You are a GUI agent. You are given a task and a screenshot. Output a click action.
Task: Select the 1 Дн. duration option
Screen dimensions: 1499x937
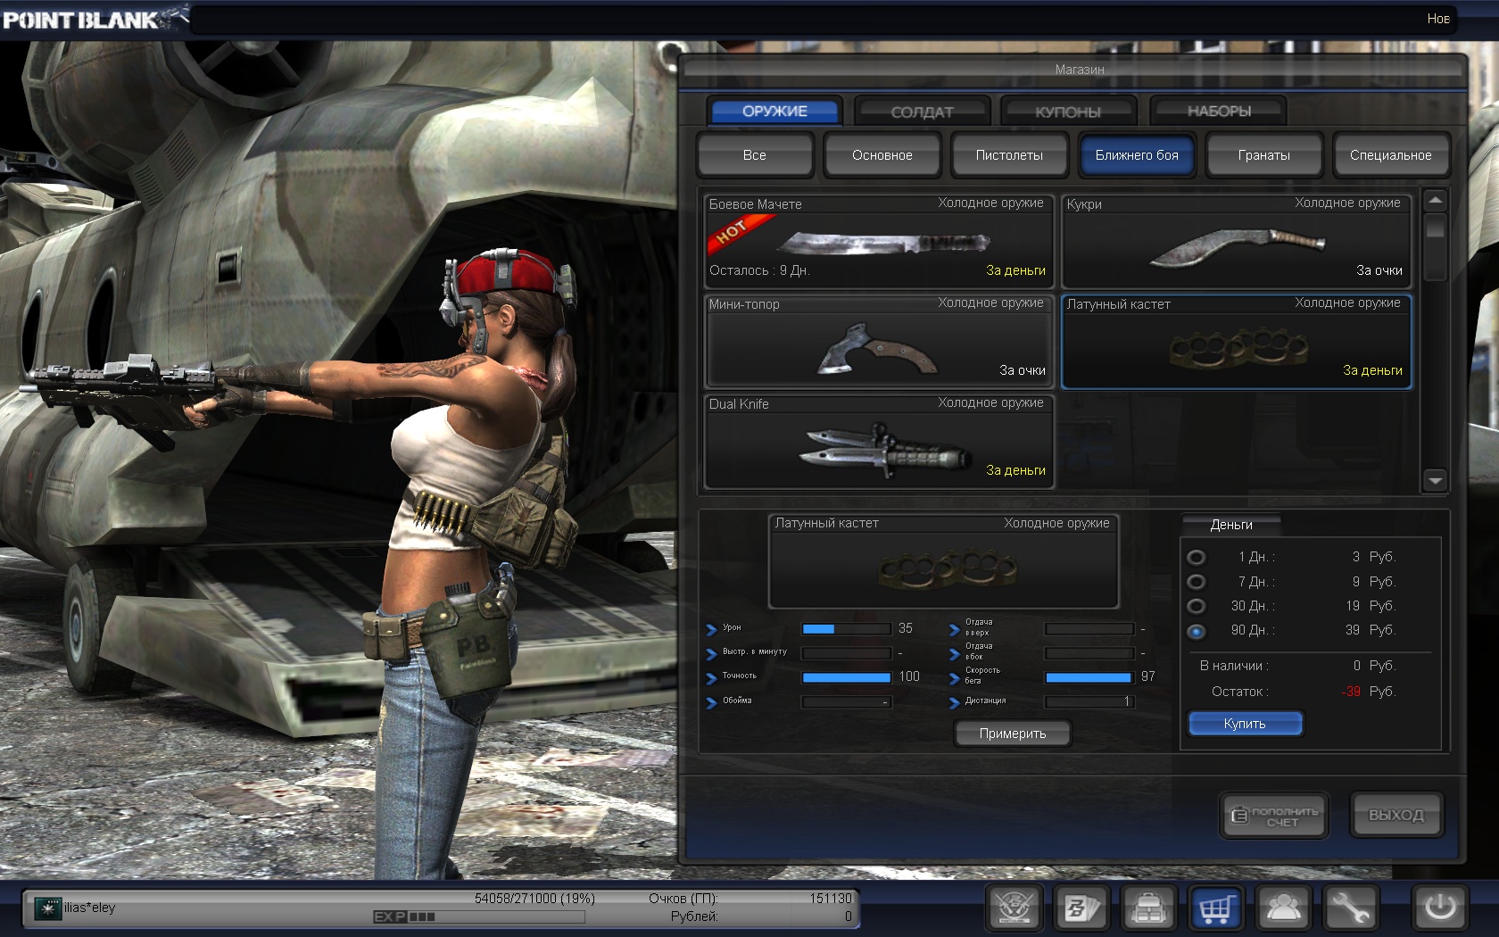(1197, 558)
